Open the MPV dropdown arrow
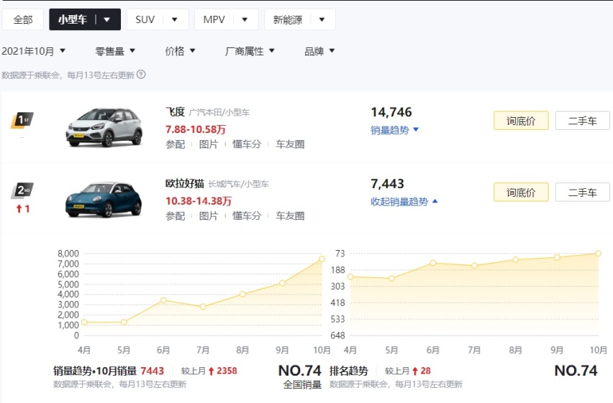Viewport: 613px width, 403px height. pos(245,19)
